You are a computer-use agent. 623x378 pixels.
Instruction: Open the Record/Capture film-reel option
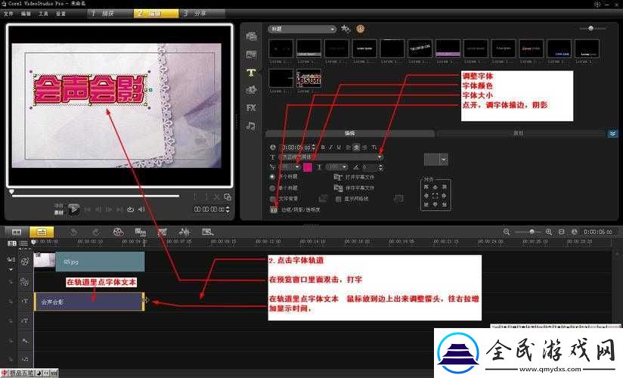point(118,232)
